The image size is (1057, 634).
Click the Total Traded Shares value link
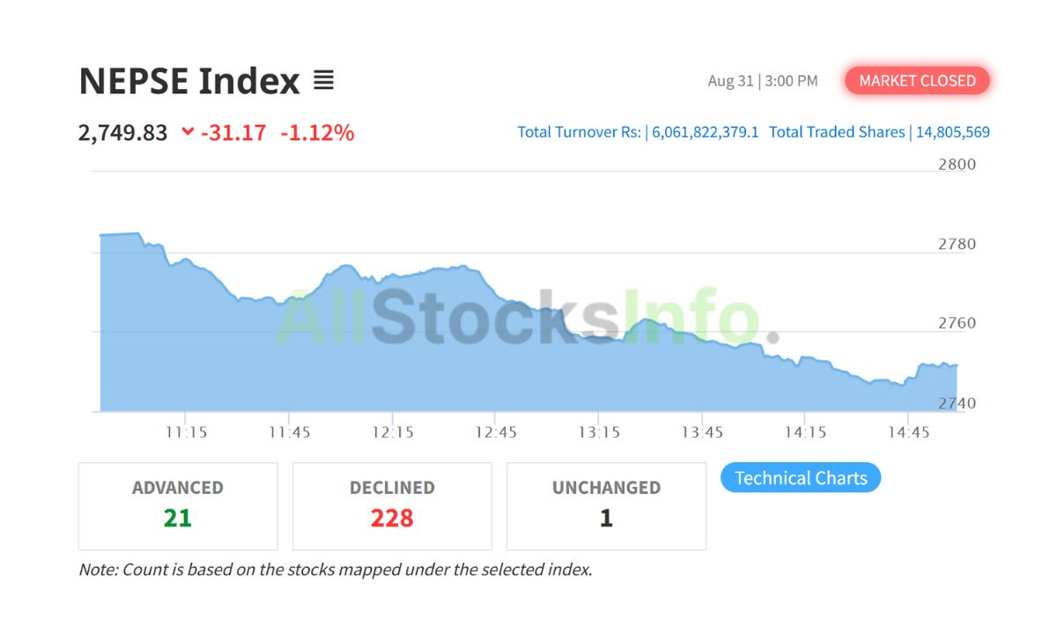coord(956,131)
